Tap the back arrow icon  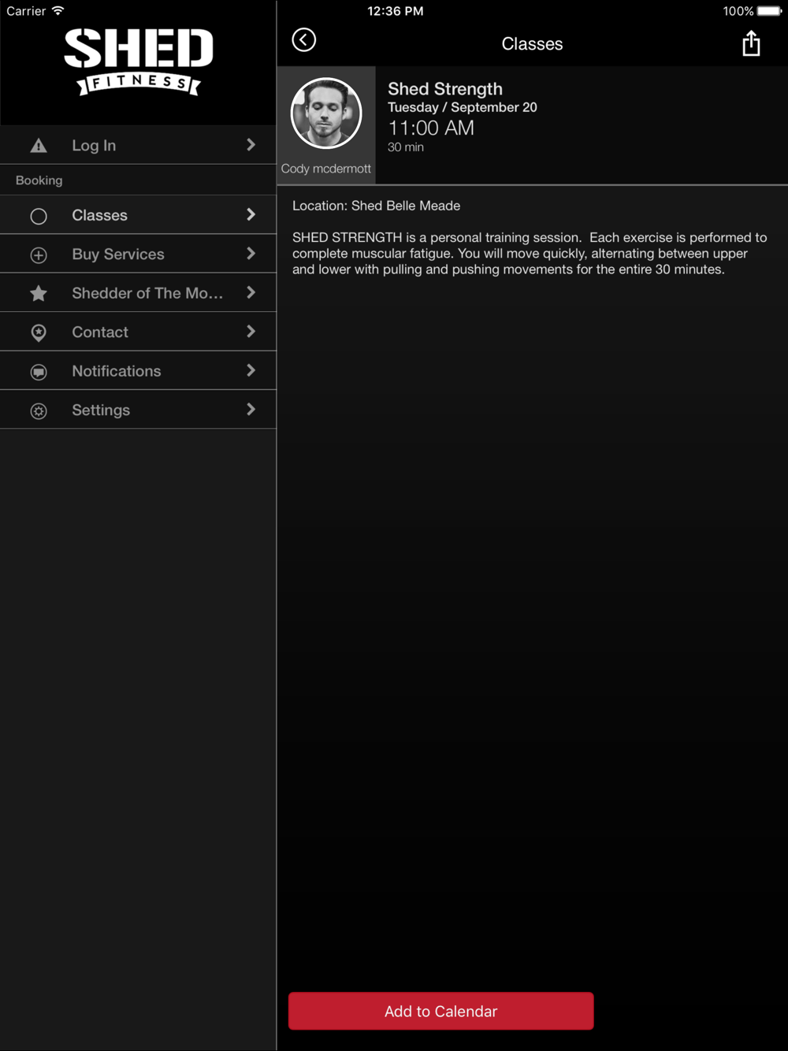[x=303, y=40]
